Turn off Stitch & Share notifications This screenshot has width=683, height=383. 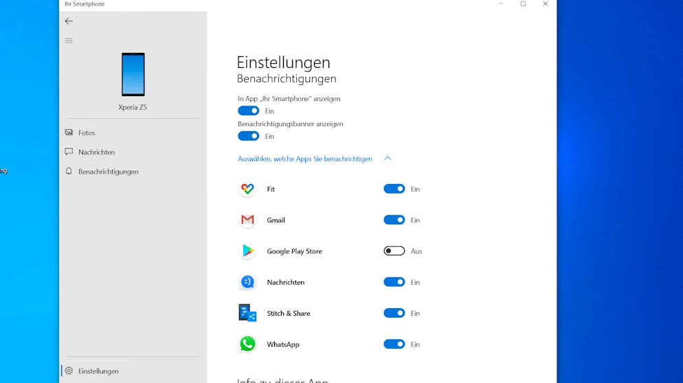click(394, 313)
